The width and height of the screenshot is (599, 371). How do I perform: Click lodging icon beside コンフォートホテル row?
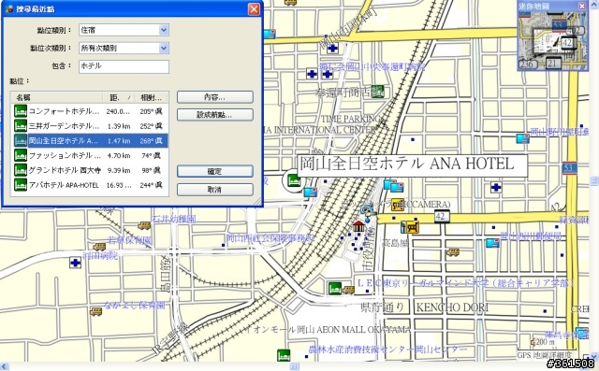21,111
